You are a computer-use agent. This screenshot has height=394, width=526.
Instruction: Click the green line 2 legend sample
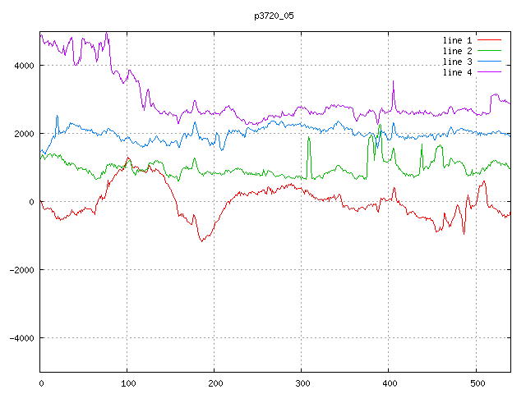(x=489, y=51)
